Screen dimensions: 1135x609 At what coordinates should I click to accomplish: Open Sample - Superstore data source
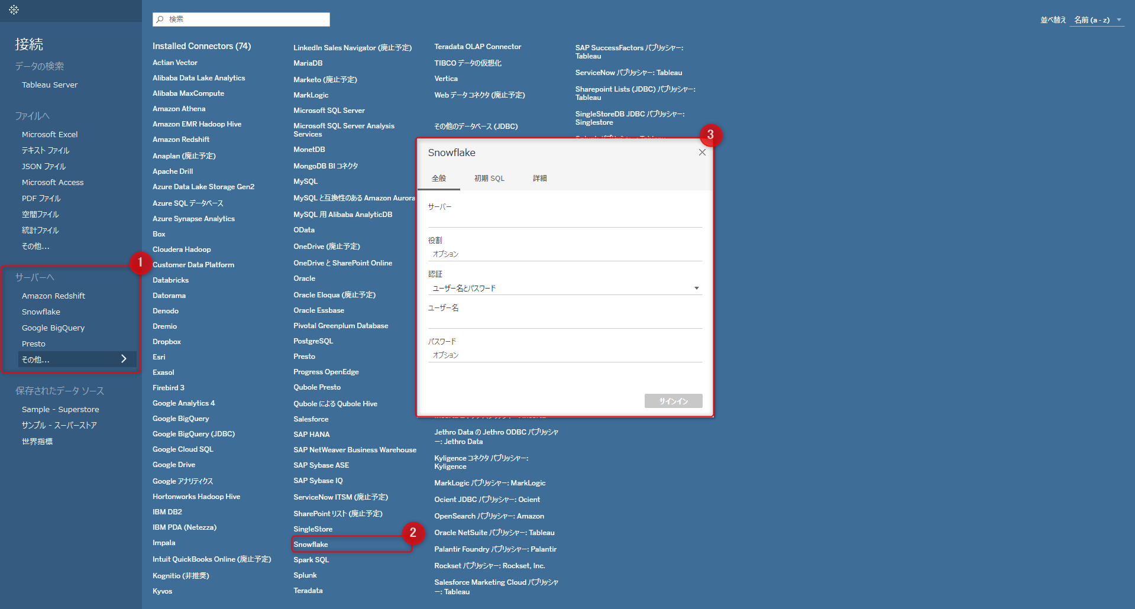tap(60, 410)
